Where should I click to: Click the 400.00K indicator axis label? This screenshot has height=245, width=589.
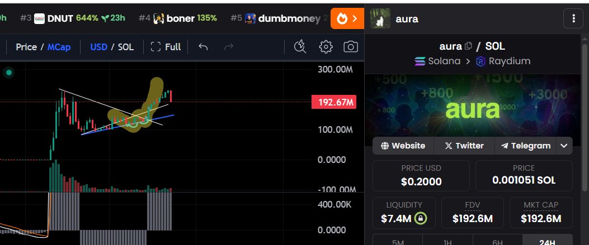pos(334,205)
